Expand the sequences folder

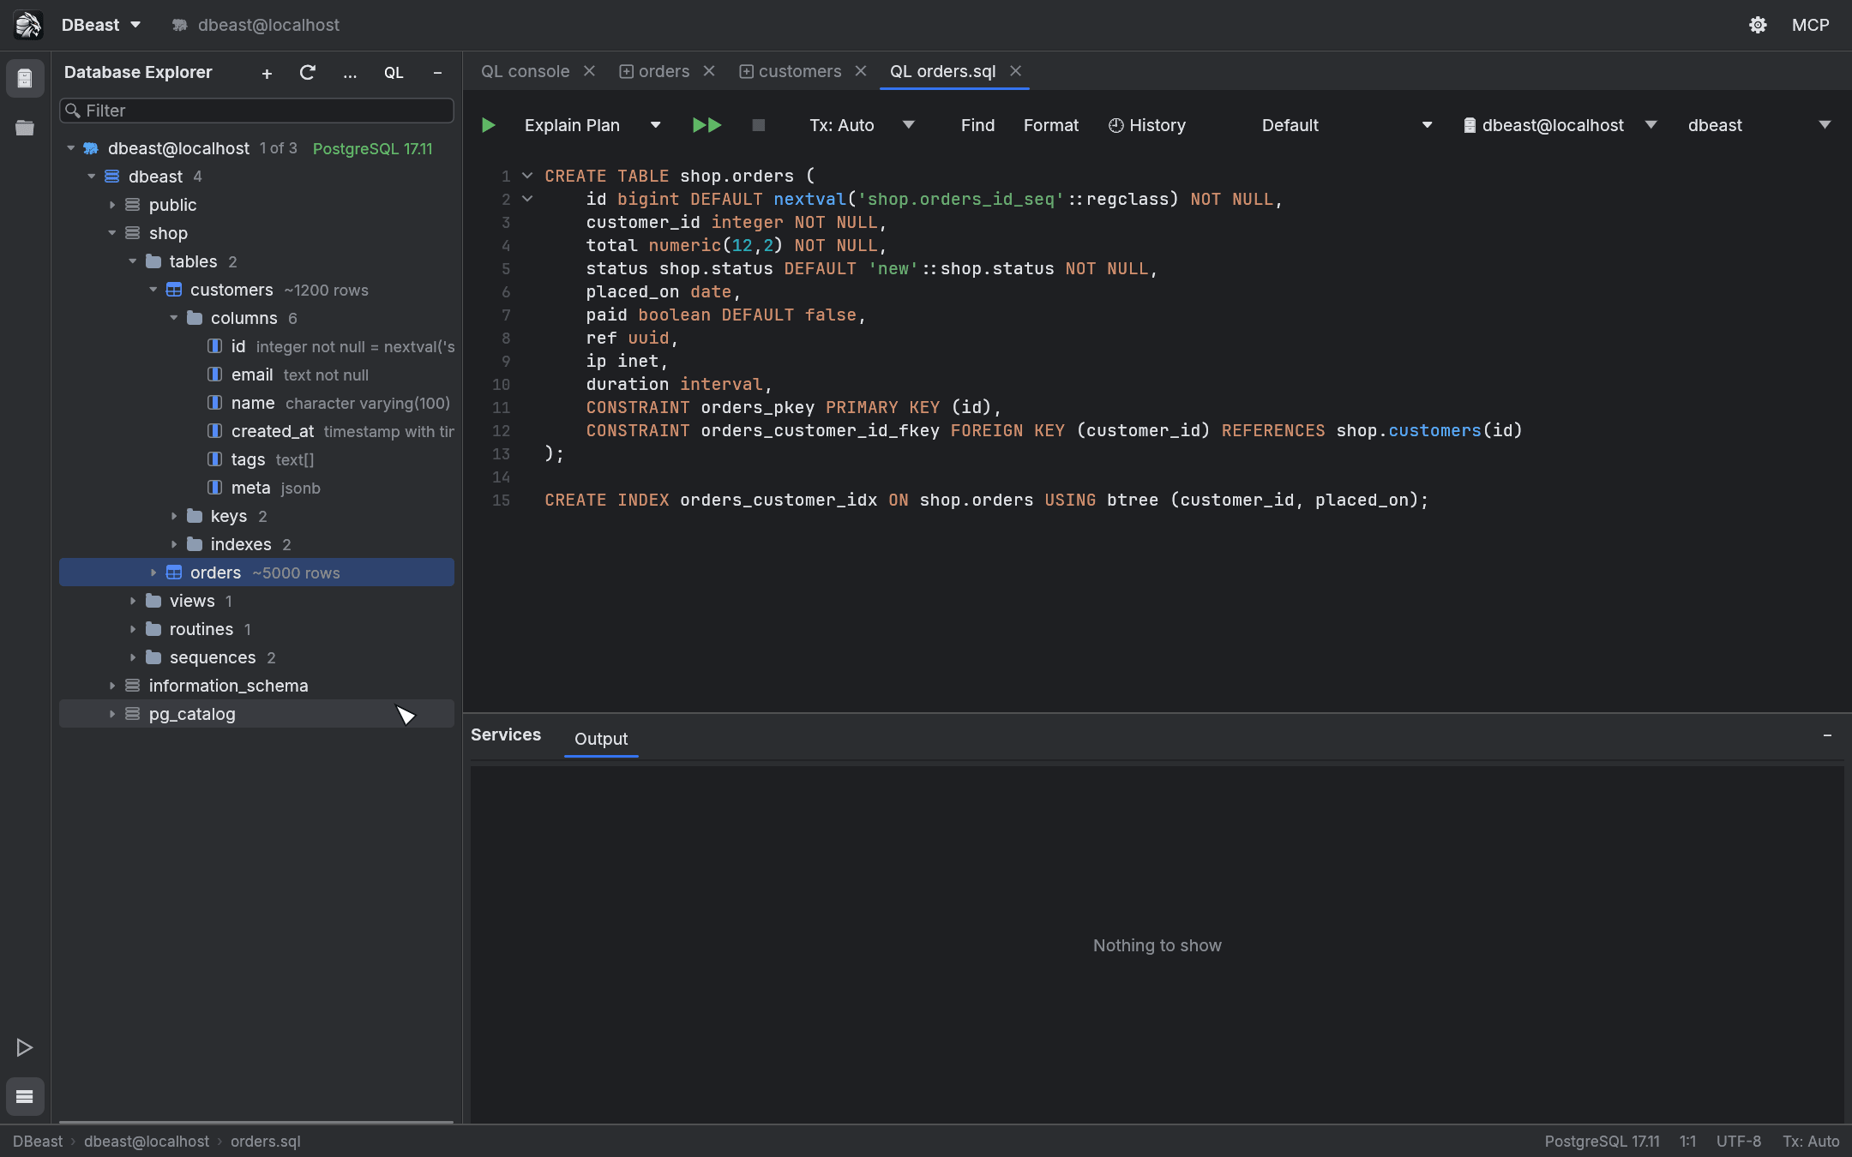pos(133,657)
